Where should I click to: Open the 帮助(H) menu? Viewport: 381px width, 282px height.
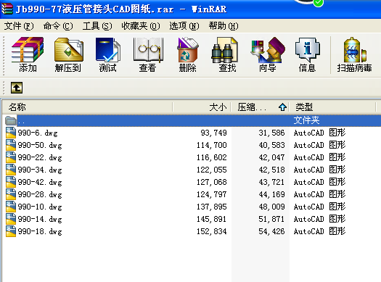pos(224,26)
